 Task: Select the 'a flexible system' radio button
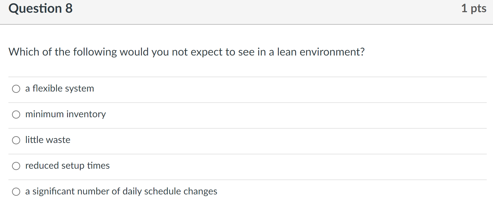(16, 89)
